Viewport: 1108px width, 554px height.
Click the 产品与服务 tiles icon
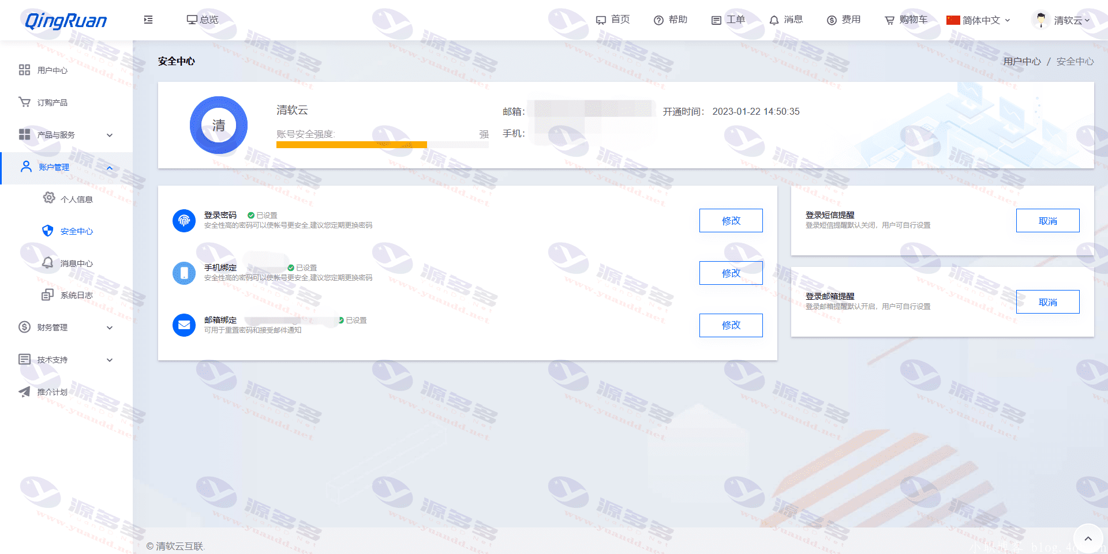point(24,134)
